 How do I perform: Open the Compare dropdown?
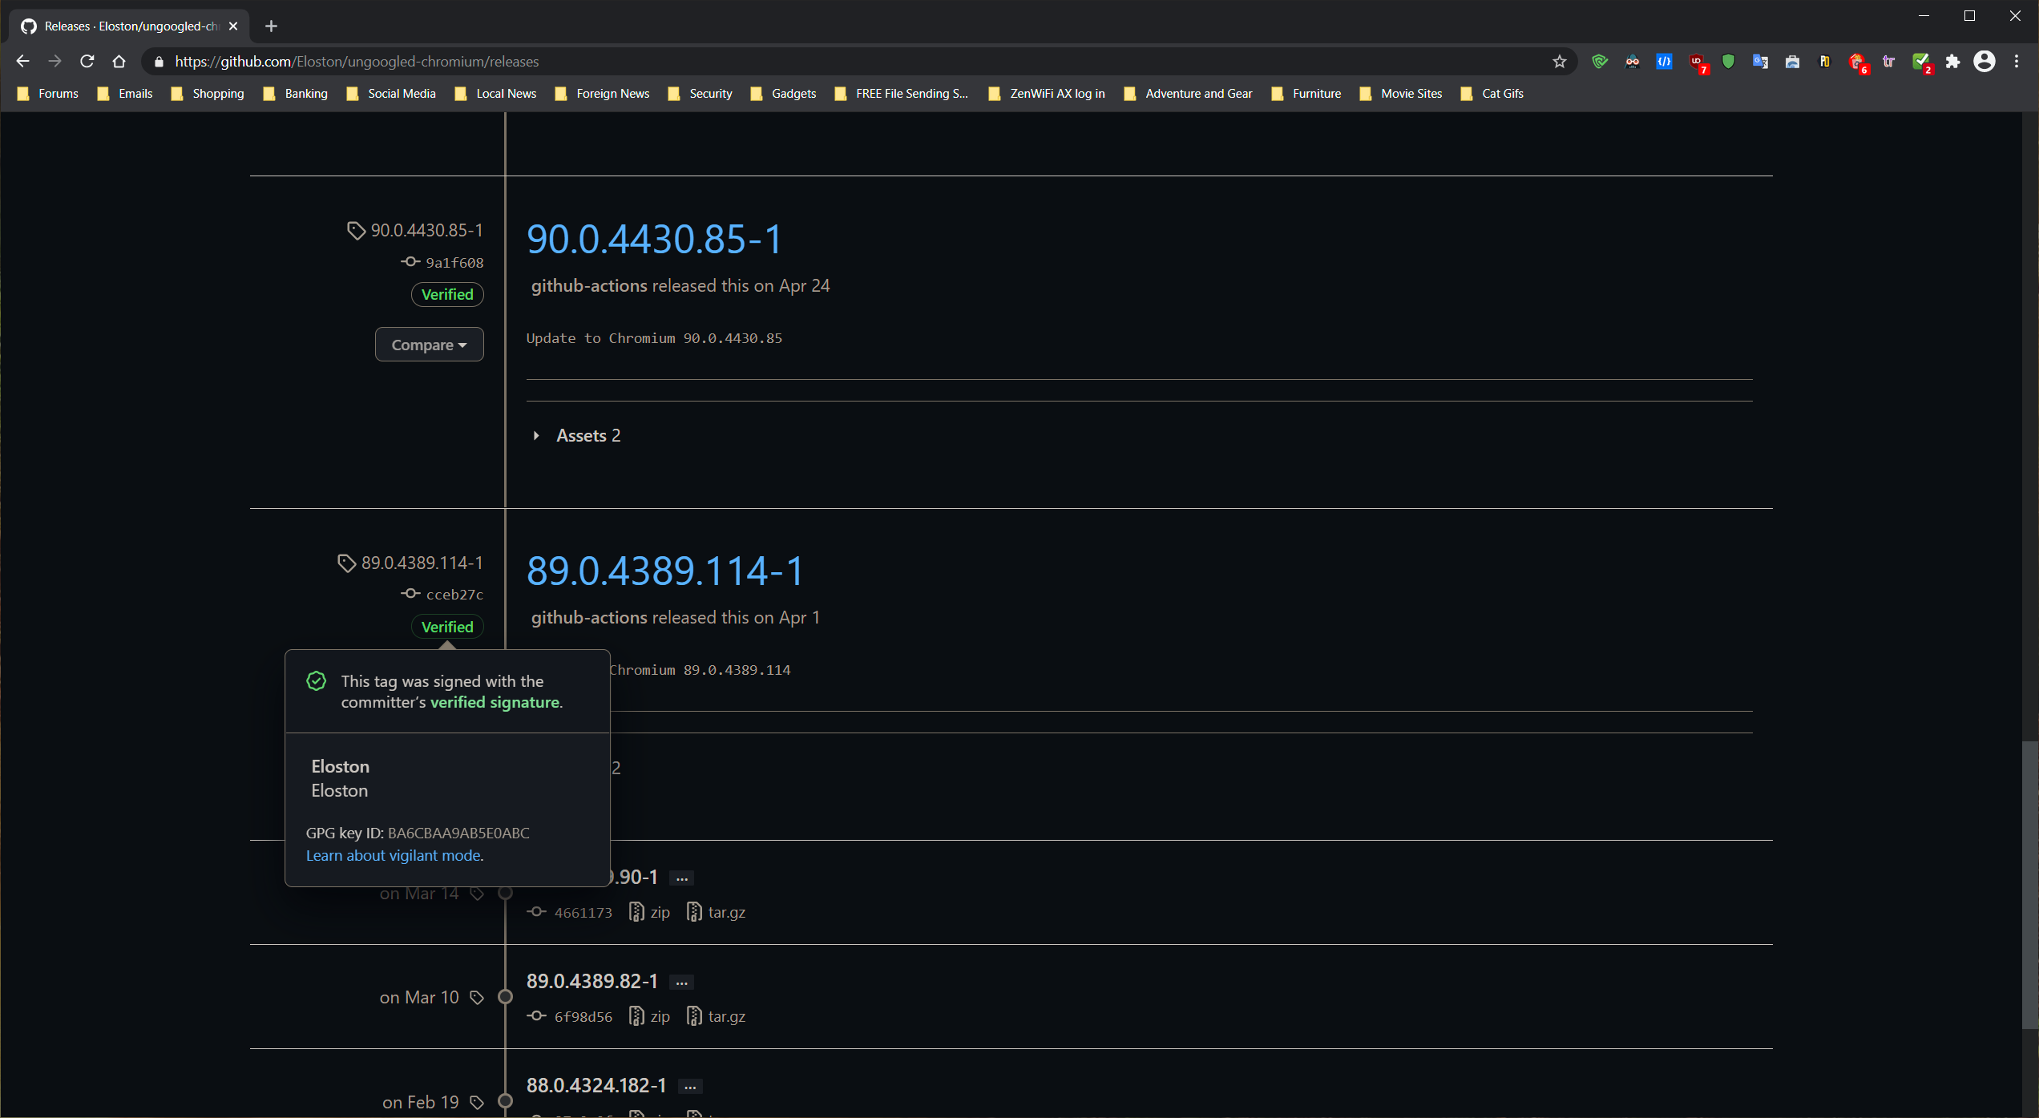[429, 345]
